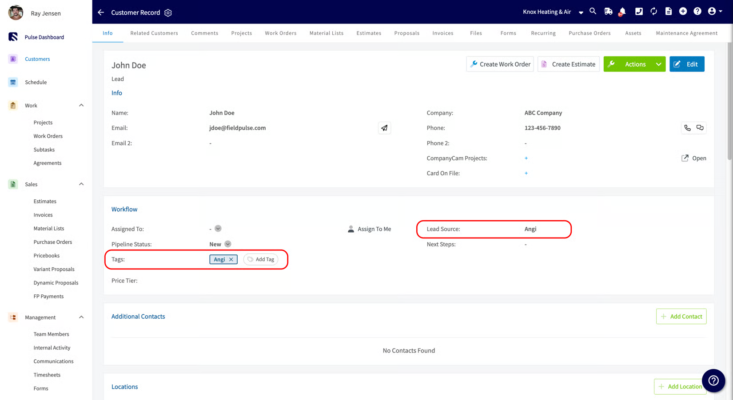The image size is (733, 400).
Task: Open Subtasks in the sidebar
Action: [x=44, y=150]
